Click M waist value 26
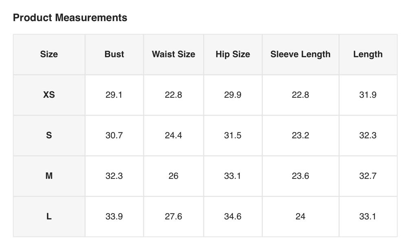417x238 pixels. pyautogui.click(x=173, y=176)
